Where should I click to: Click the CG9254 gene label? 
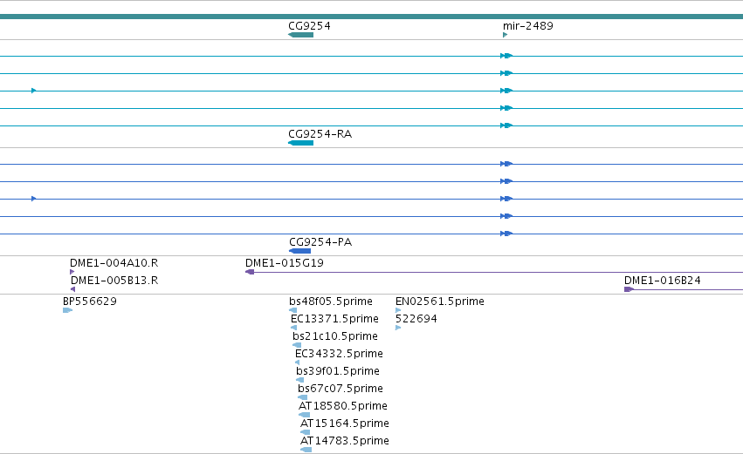(x=309, y=25)
